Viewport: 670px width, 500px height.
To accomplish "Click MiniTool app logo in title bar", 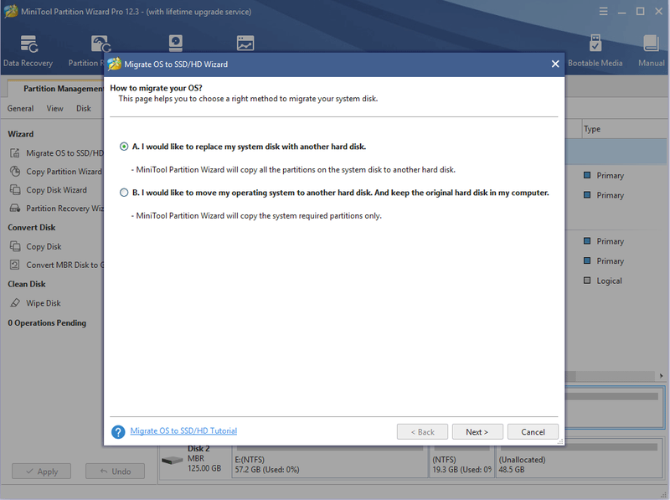I will tap(11, 12).
